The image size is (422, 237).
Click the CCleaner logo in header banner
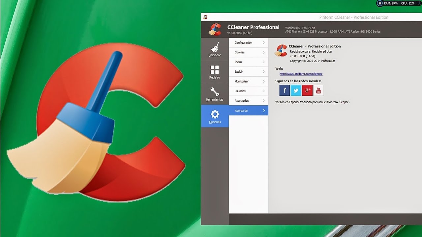pyautogui.click(x=215, y=29)
